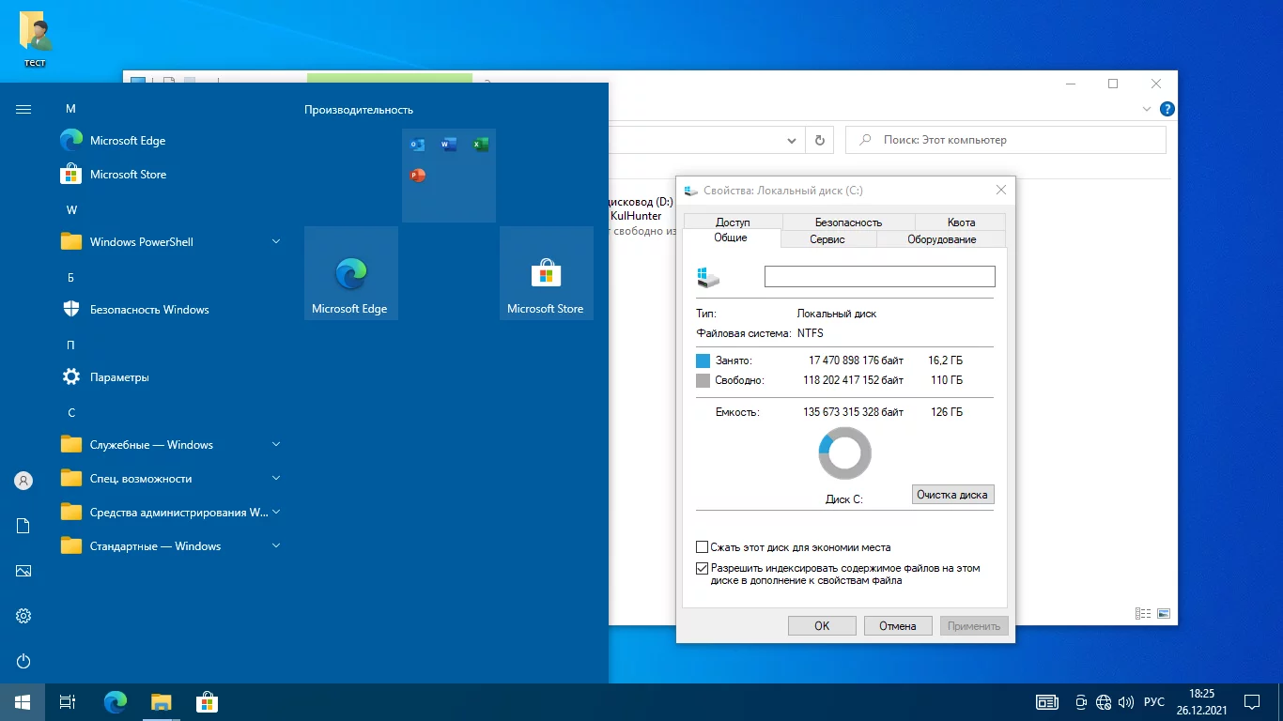
Task: Click Task View icon on taskbar
Action: tap(67, 702)
